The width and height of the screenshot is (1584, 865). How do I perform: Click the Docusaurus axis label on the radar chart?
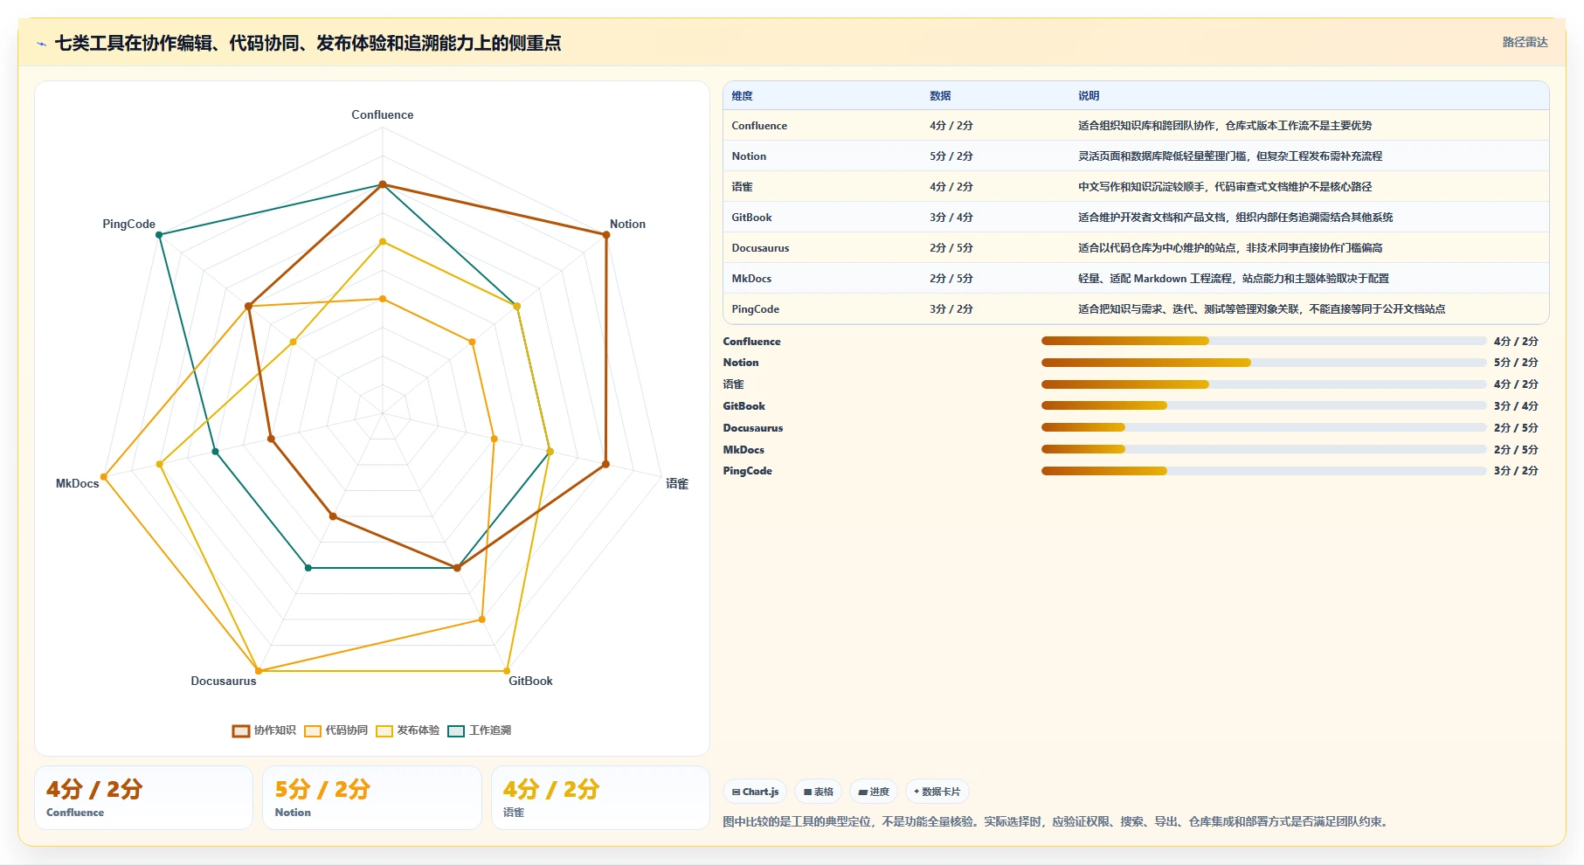[x=224, y=681]
